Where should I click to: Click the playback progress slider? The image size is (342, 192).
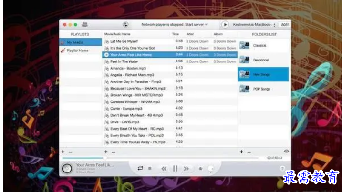[161, 158]
